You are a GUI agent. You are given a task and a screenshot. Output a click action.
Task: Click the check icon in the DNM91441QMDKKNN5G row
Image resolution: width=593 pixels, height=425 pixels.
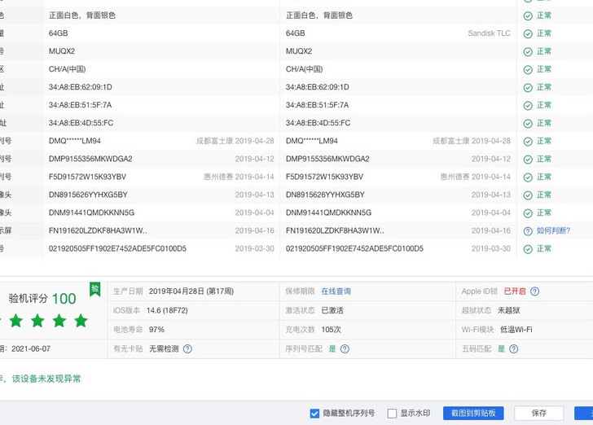pos(528,213)
